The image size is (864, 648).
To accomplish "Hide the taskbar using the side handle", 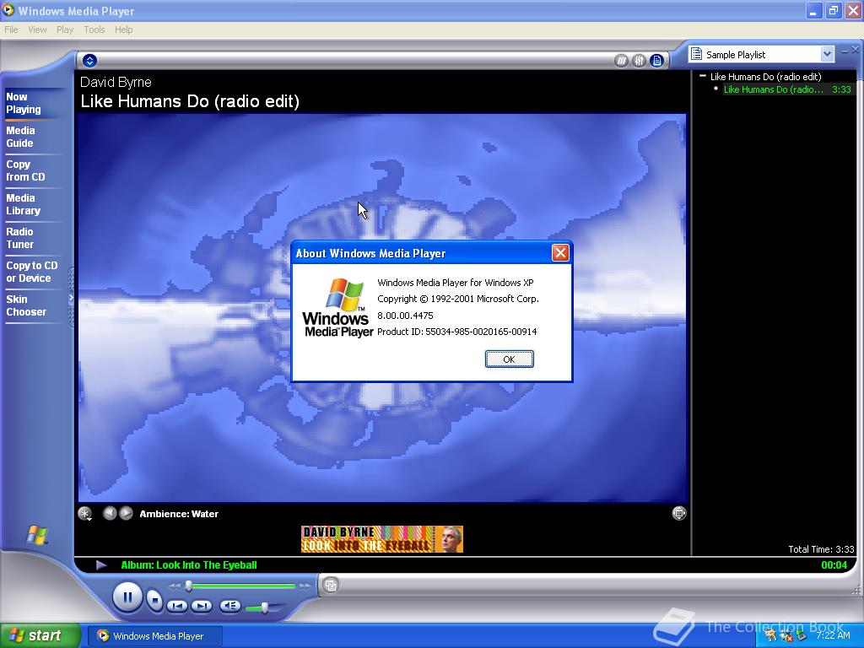I will pos(71,298).
